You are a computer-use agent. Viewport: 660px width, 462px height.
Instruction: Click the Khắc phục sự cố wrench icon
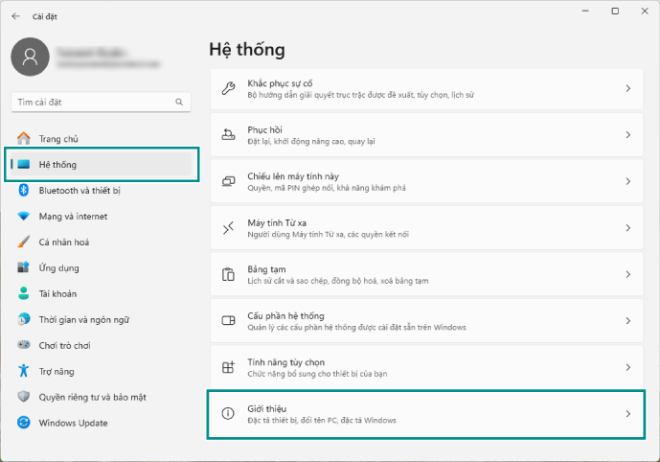228,88
